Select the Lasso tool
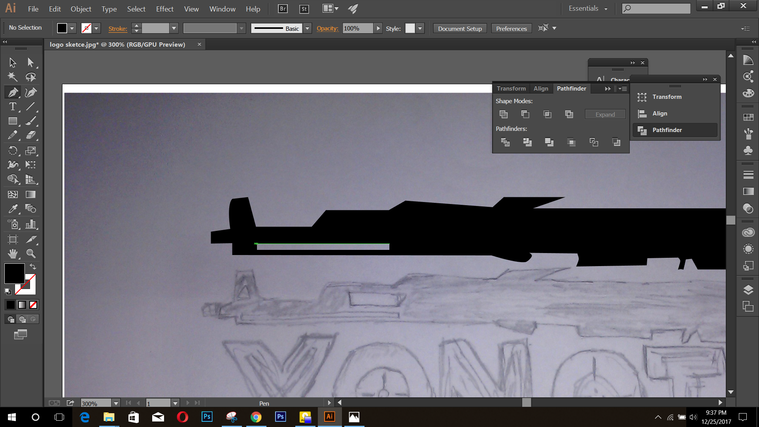This screenshot has height=427, width=759. tap(30, 77)
